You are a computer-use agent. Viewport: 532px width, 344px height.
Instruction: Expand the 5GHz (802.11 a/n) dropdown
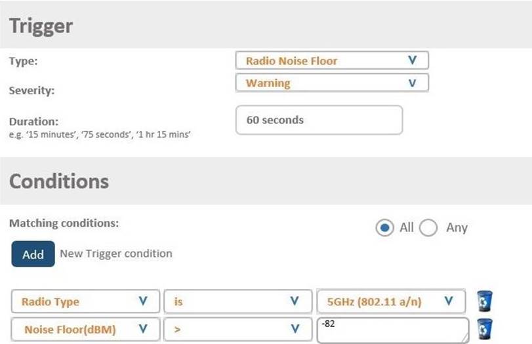[x=390, y=302]
